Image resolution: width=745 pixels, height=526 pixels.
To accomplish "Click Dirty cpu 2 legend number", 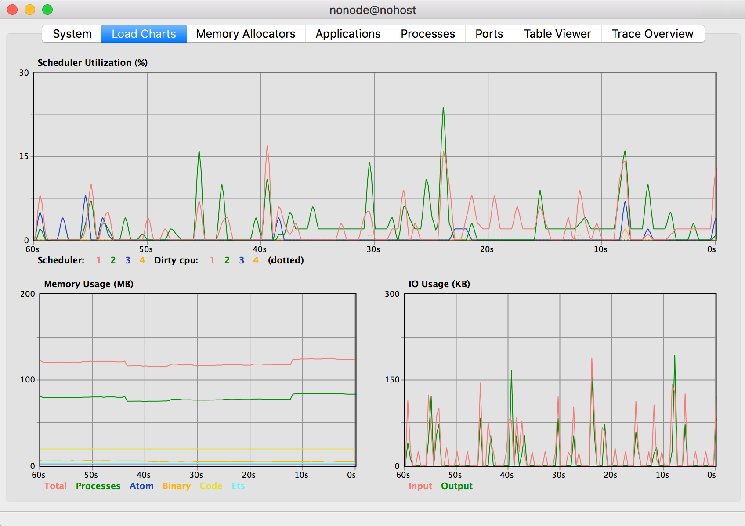I will 227,260.
